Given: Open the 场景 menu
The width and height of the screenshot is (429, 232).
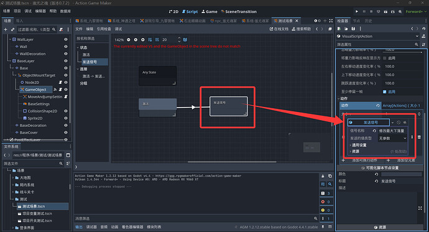Looking at the screenshot, I should click(x=7, y=11).
